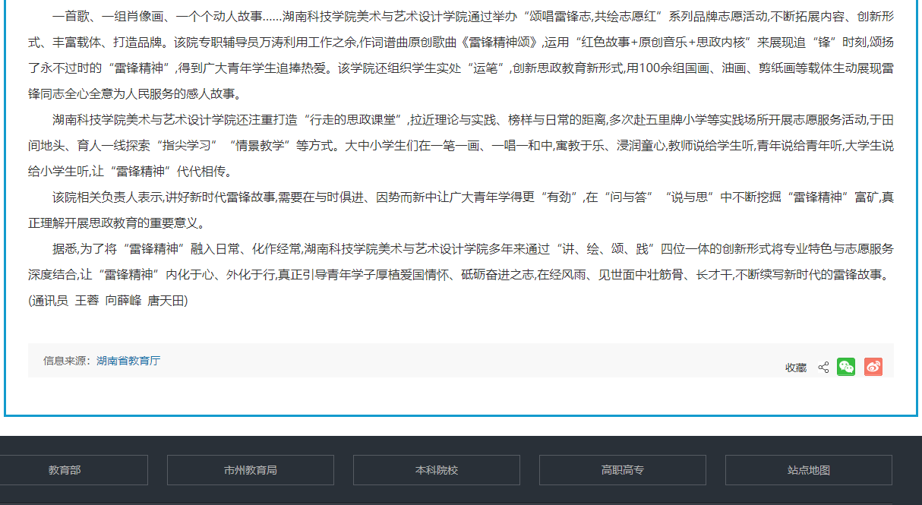Share article via the green WeChat icon

coord(846,368)
